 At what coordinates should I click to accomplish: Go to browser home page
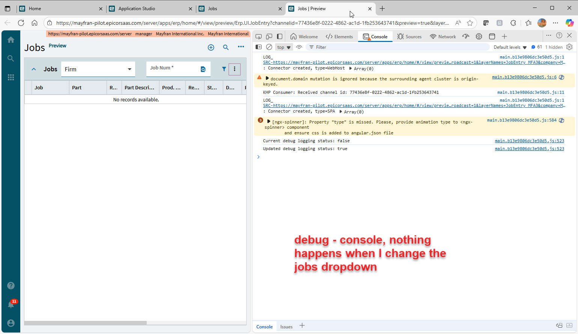click(x=35, y=23)
